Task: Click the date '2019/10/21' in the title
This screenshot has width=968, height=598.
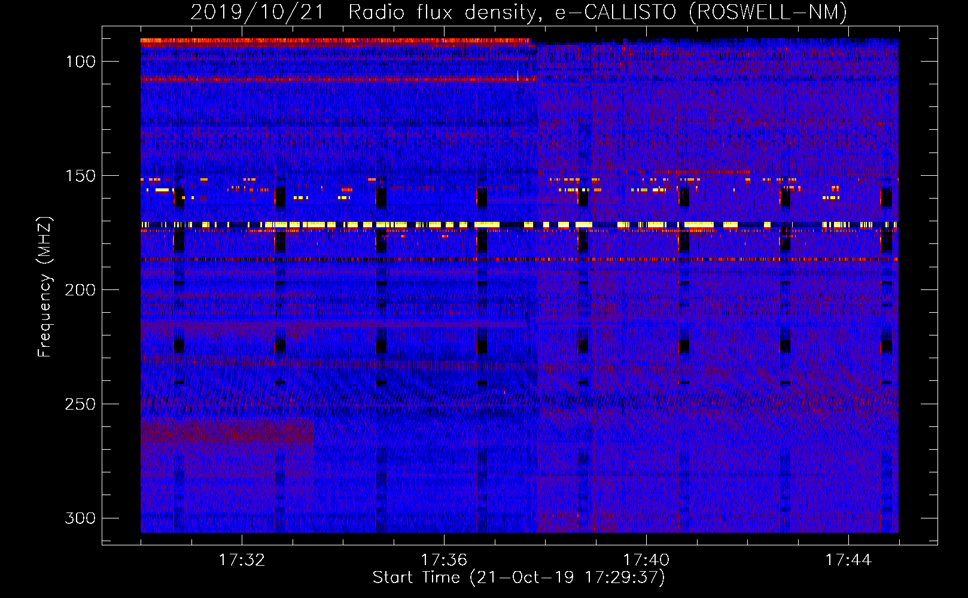Action: [257, 12]
